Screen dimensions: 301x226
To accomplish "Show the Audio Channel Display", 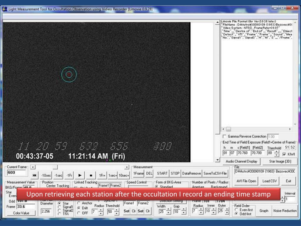I will tap(241, 162).
